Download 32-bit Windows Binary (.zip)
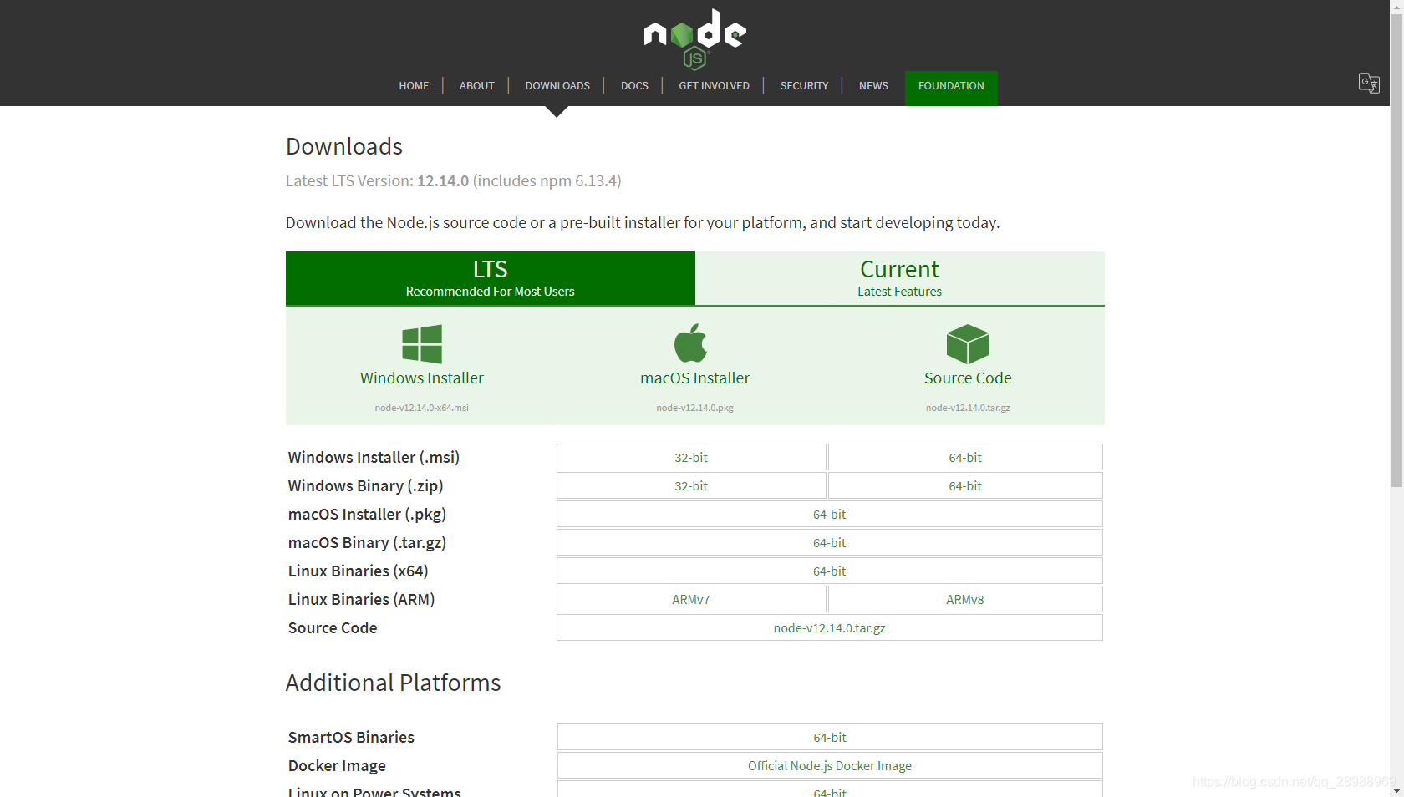Screen dimensions: 1404x797 point(691,485)
